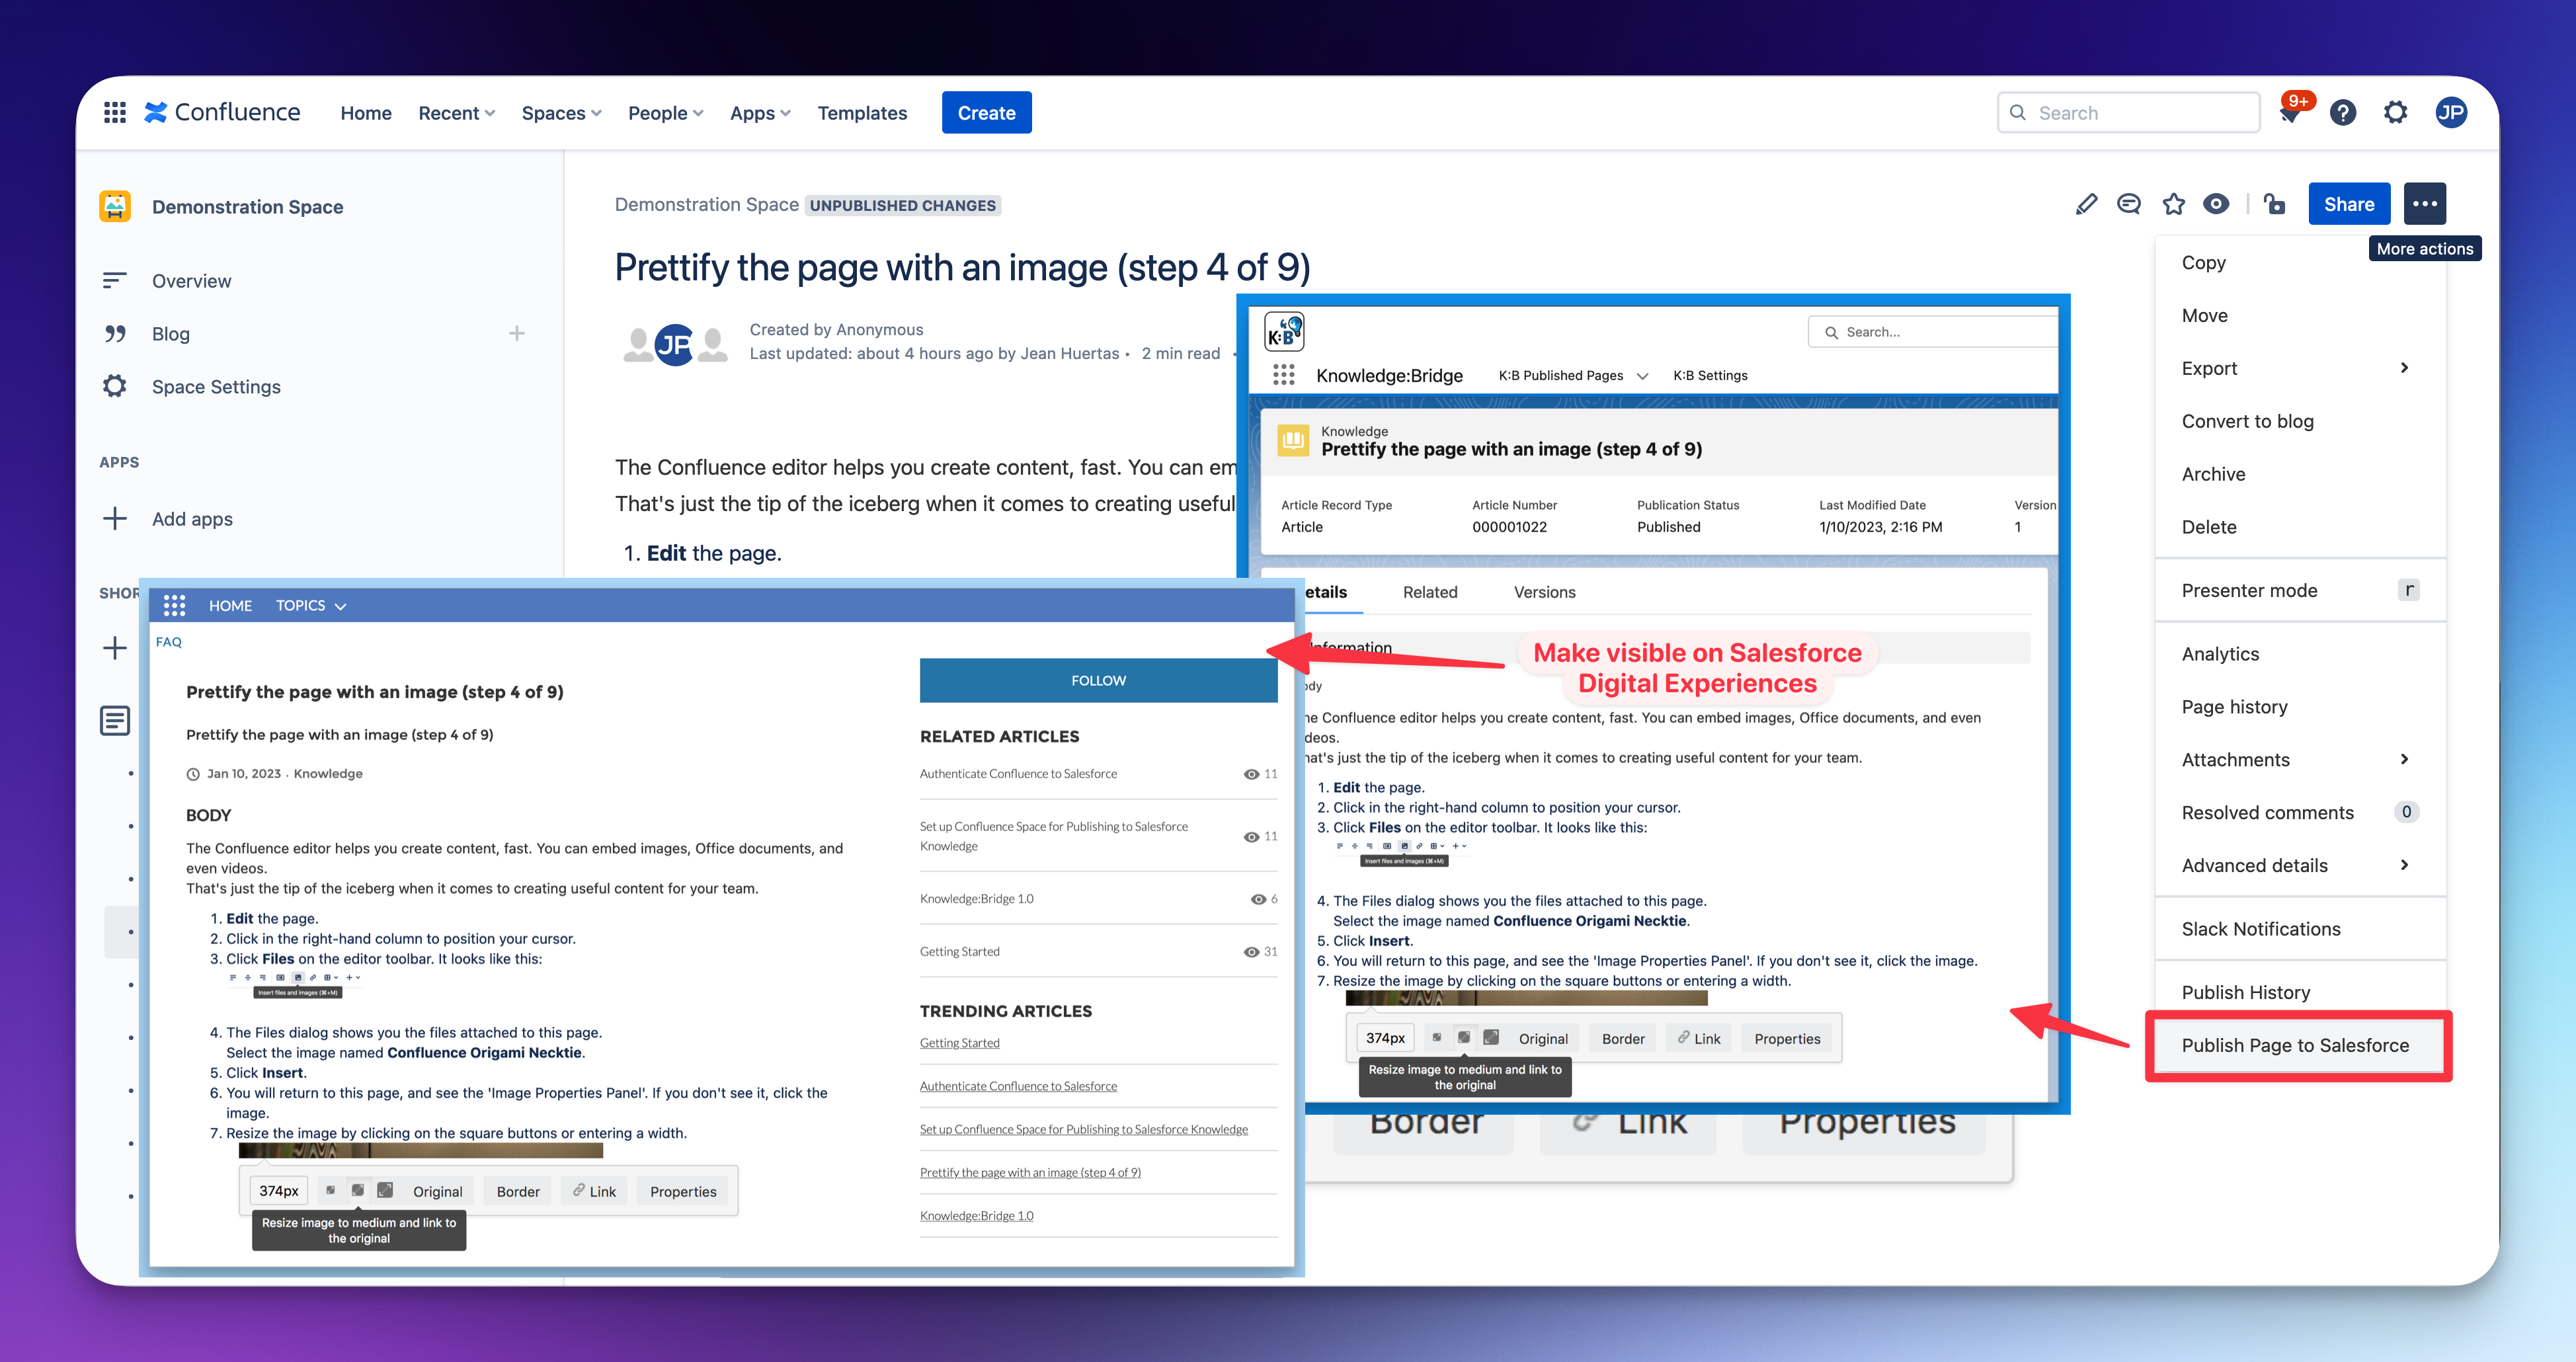Screen dimensions: 2576x1362
Task: Open page restrictions lock icon
Action: point(2275,204)
